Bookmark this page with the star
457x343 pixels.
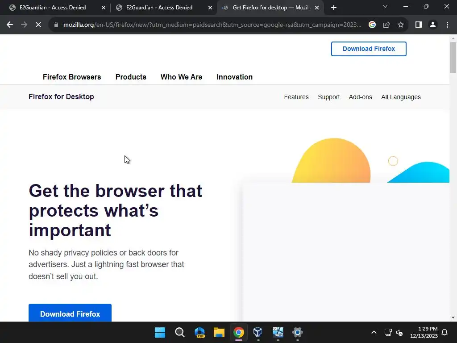(x=401, y=25)
